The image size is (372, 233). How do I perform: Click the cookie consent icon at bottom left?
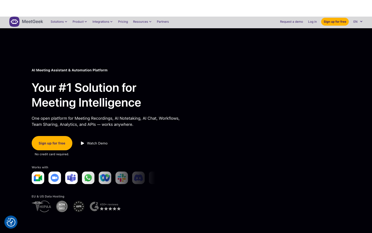[10, 222]
